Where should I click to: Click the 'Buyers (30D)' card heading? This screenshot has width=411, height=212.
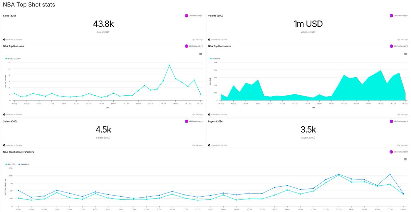[x=215, y=121]
